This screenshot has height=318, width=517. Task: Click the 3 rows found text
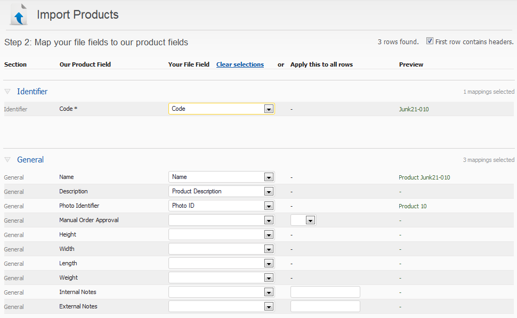click(398, 42)
